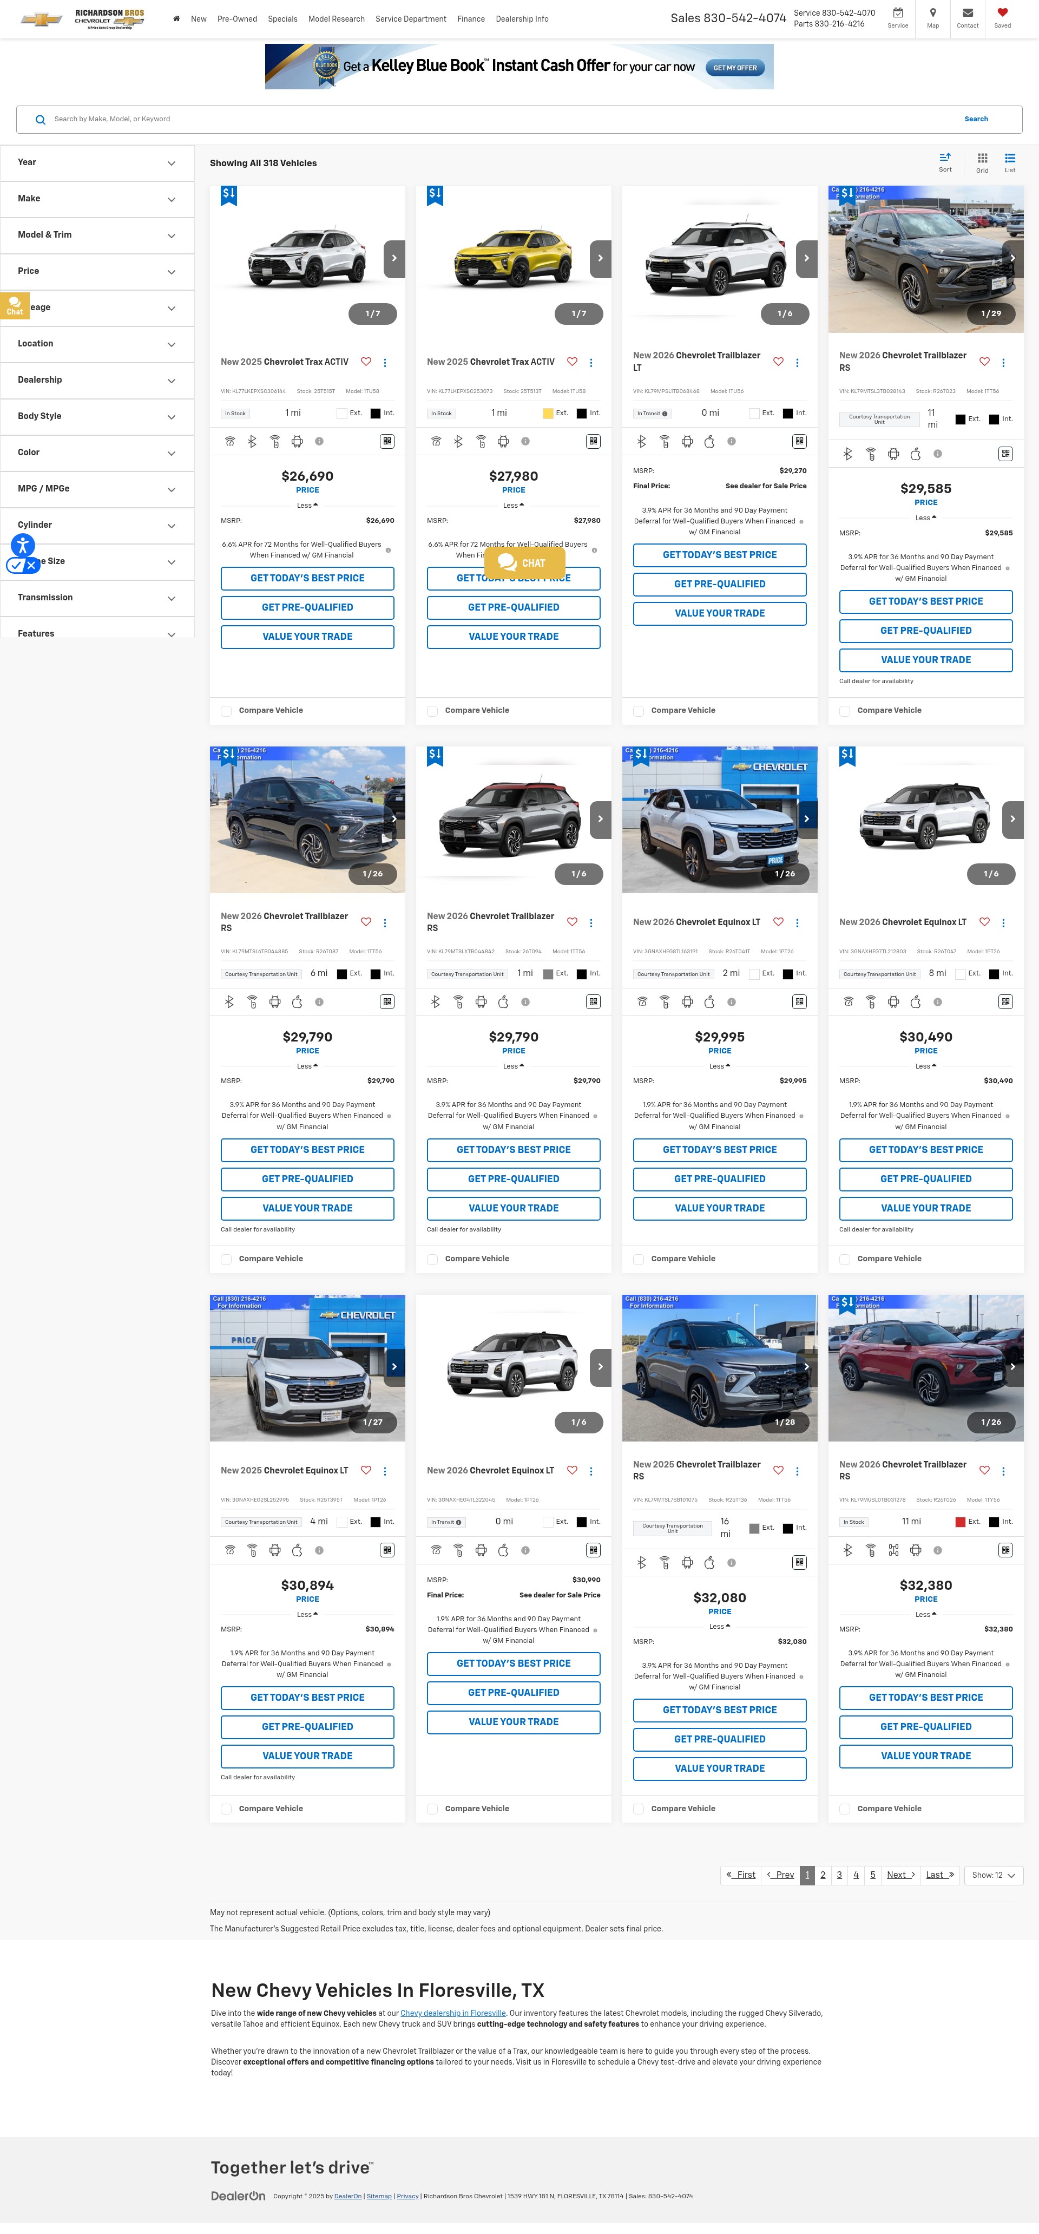The image size is (1039, 2234).
Task: Open the Finance menu
Action: coord(471,19)
